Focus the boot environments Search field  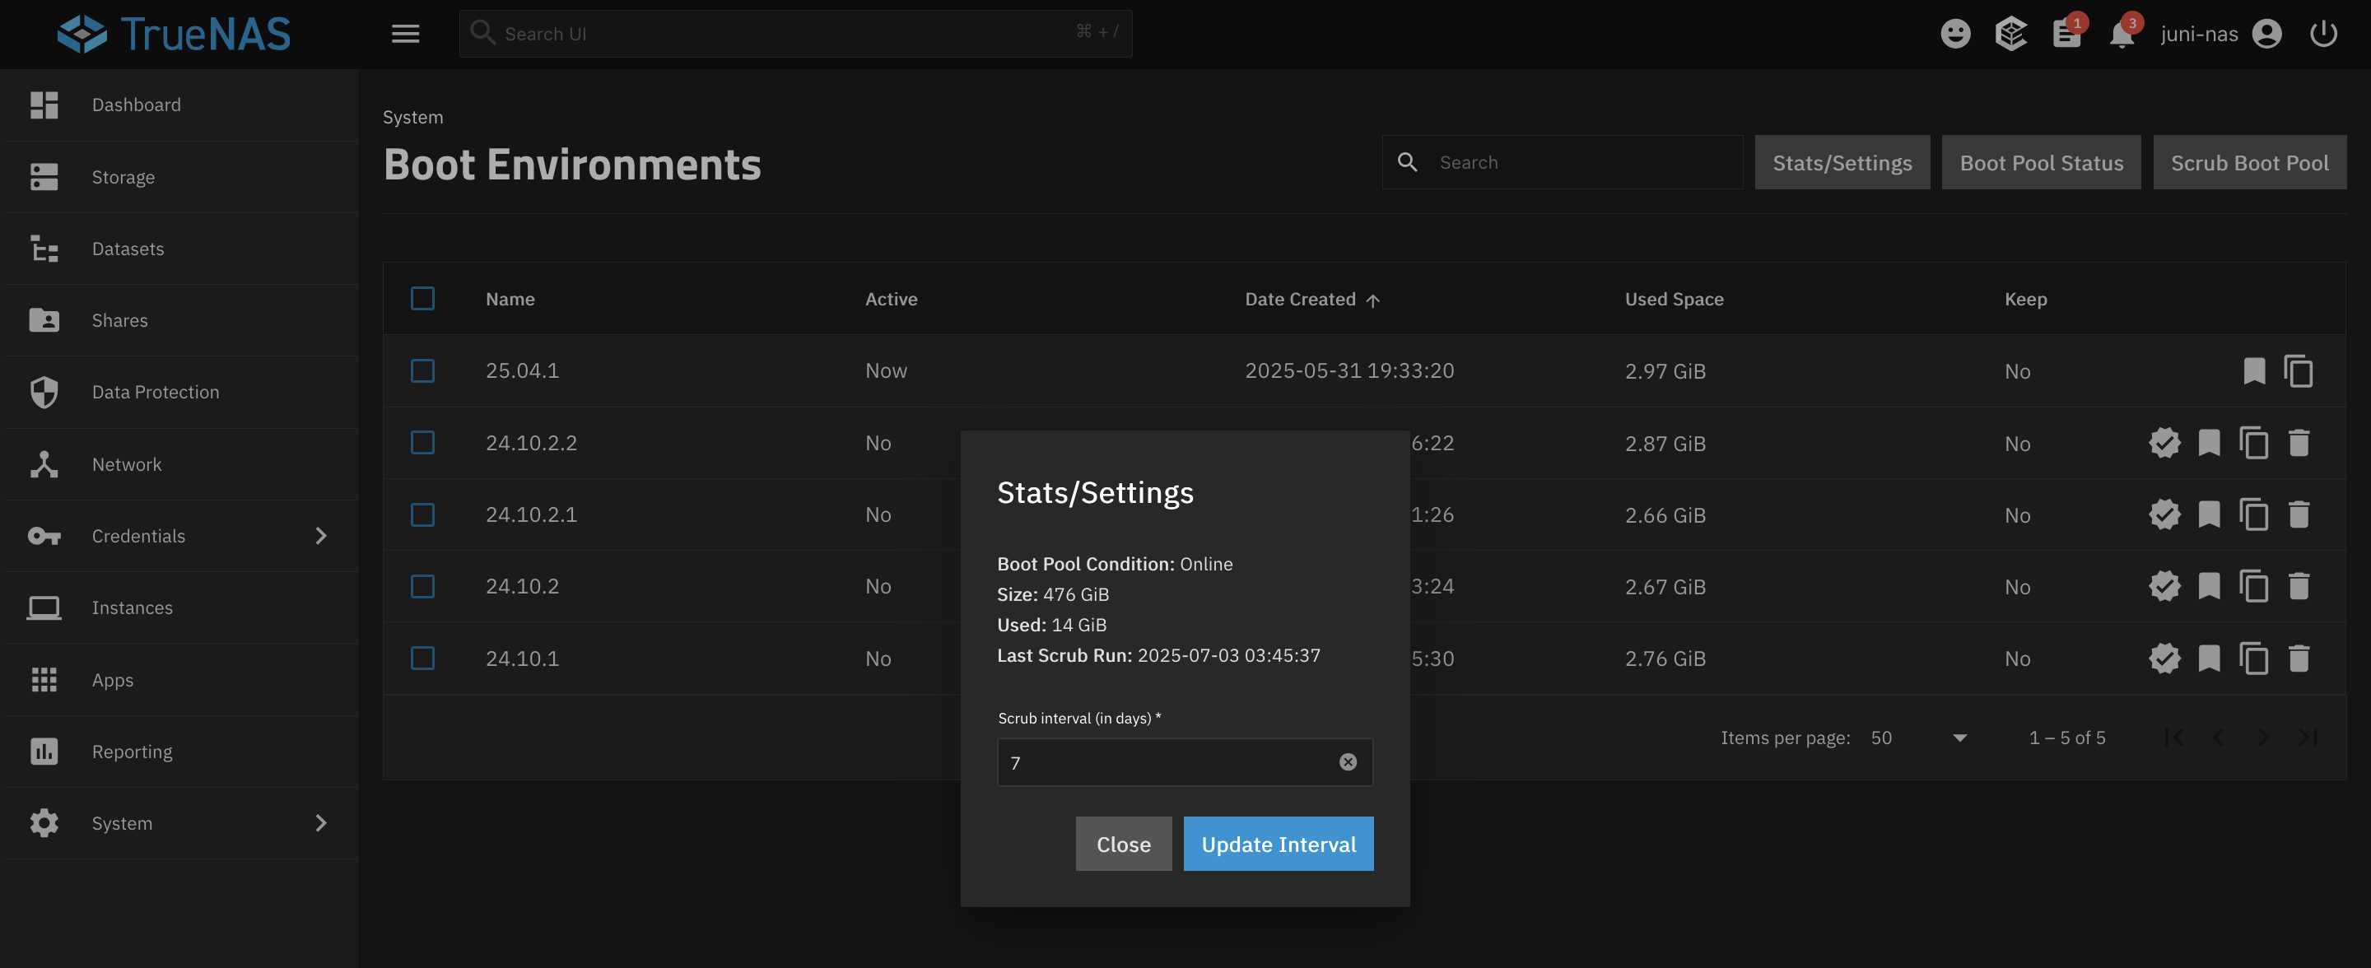(x=1563, y=163)
